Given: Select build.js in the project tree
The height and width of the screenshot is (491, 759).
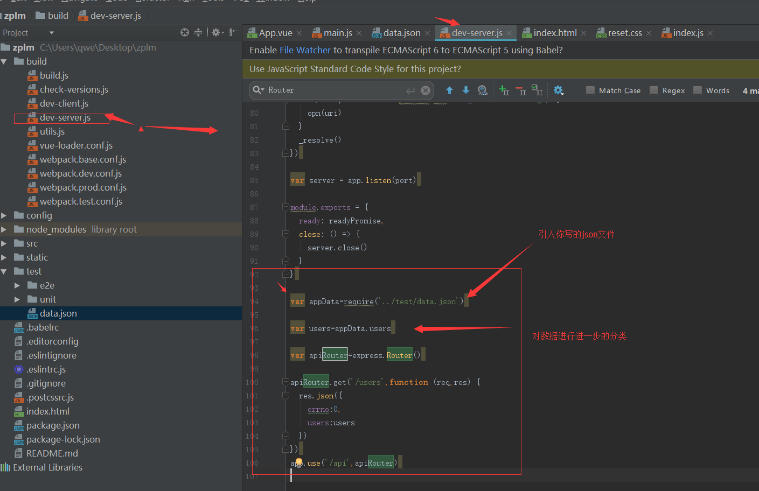Looking at the screenshot, I should [x=54, y=75].
